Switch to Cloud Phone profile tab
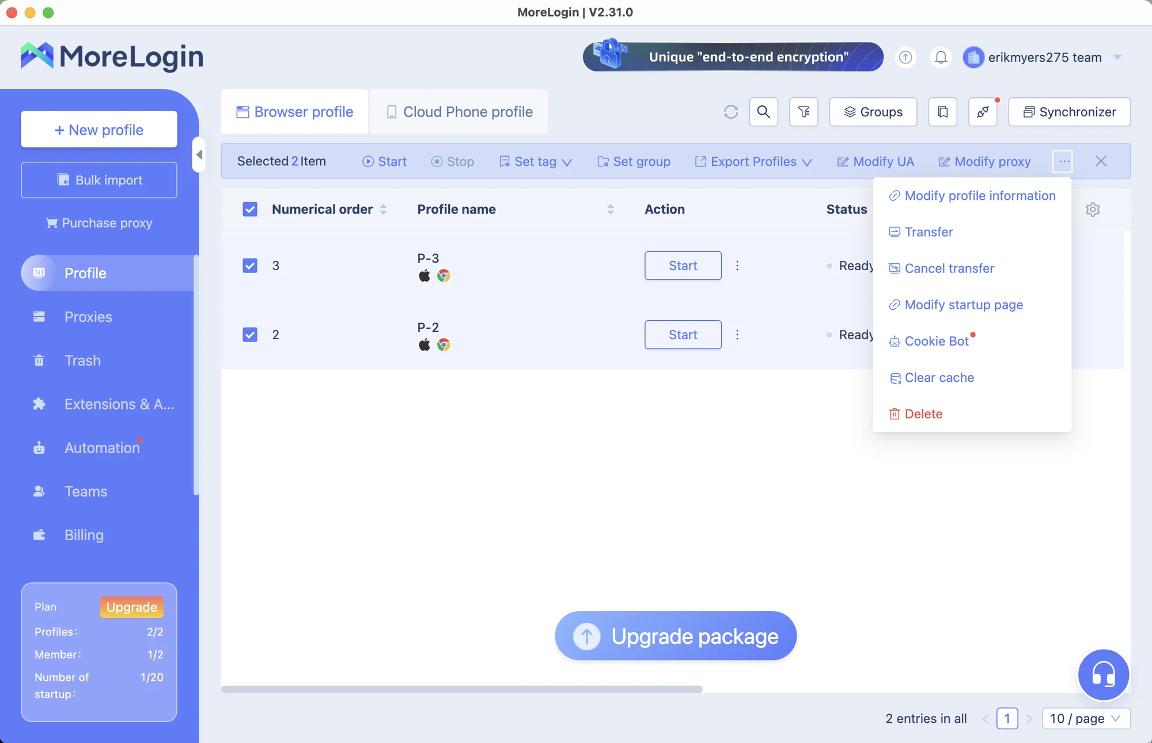Image resolution: width=1152 pixels, height=743 pixels. (x=459, y=112)
